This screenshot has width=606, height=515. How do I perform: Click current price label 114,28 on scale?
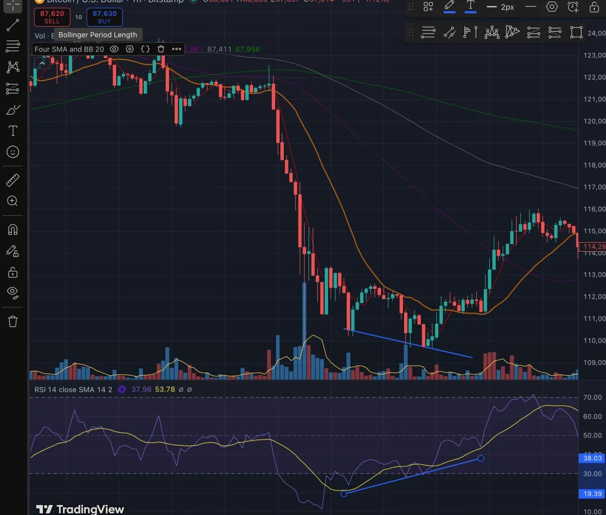592,247
